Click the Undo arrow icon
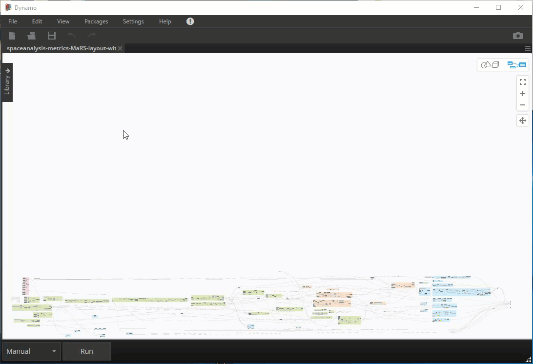 [x=72, y=36]
